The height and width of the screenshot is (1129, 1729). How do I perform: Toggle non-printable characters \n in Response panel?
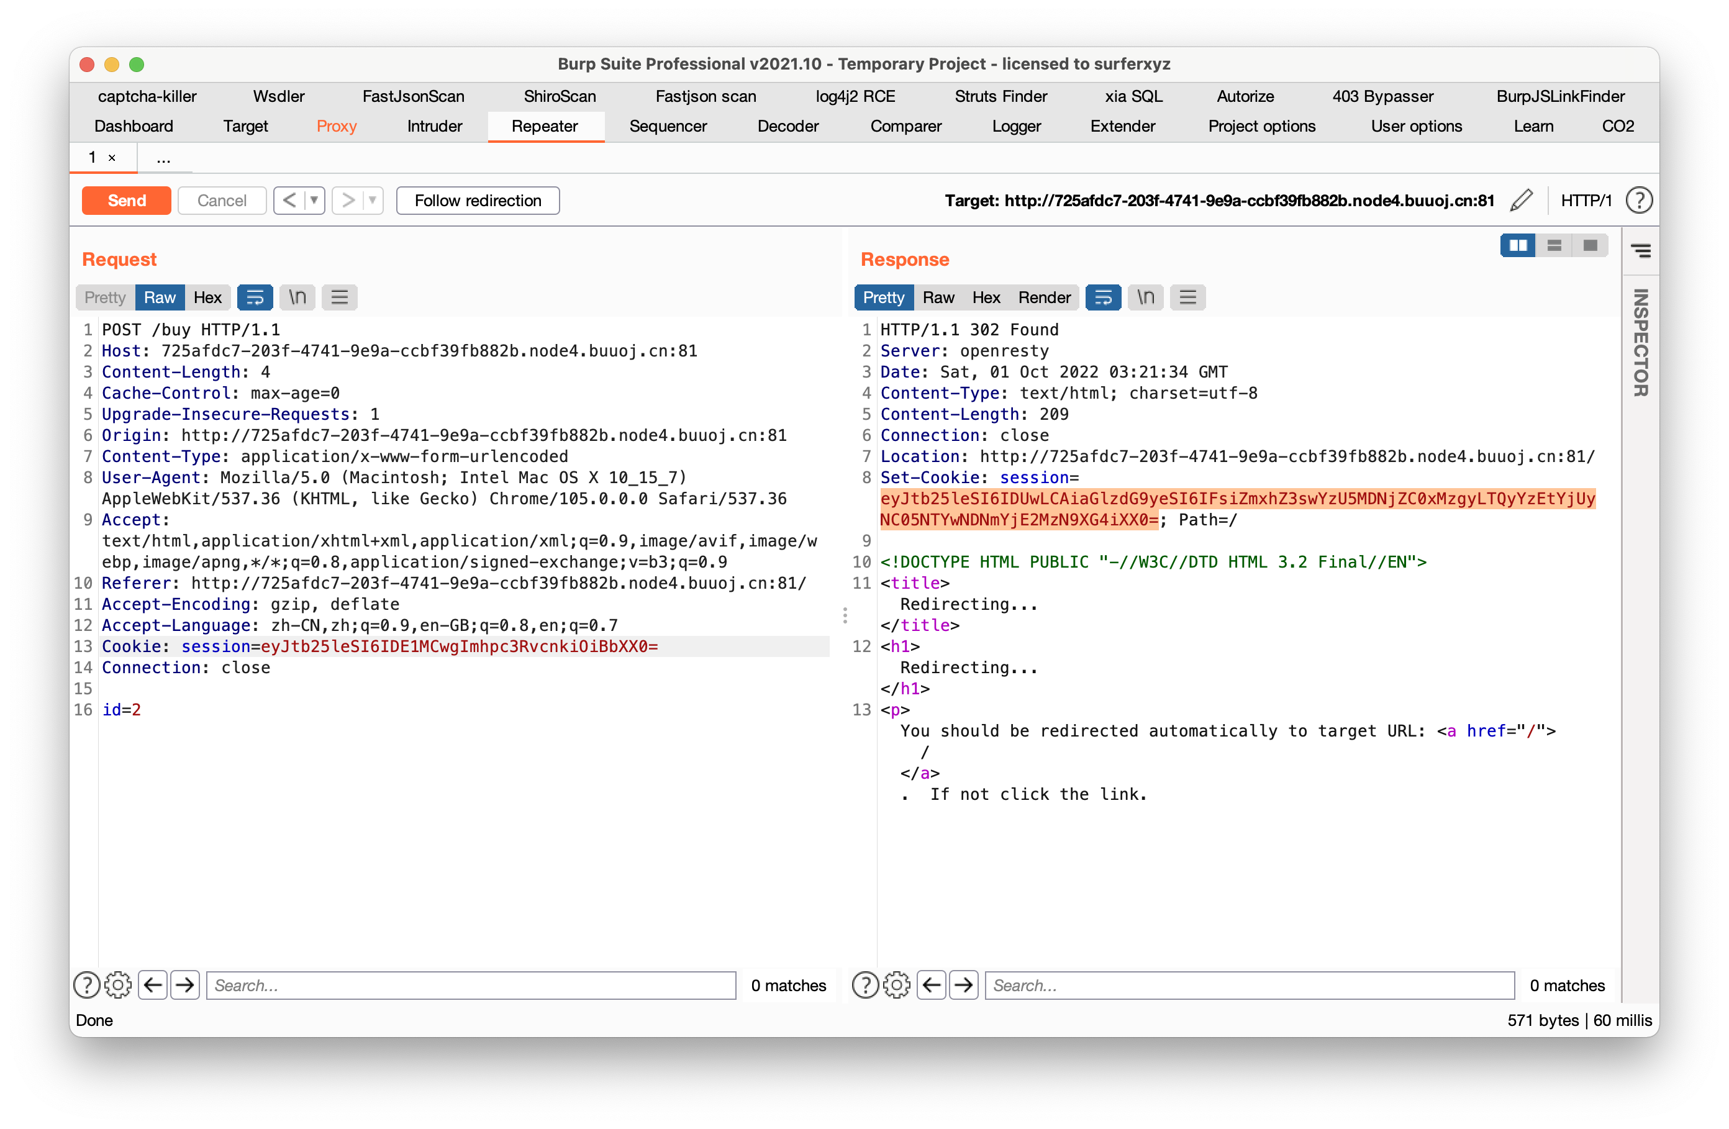coord(1146,297)
